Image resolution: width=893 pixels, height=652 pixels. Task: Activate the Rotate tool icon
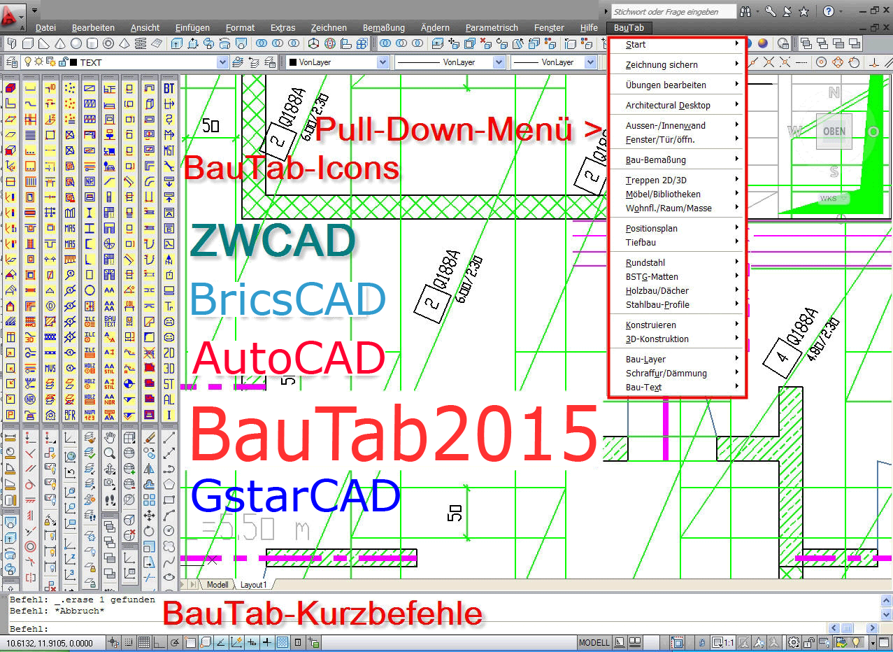150,530
